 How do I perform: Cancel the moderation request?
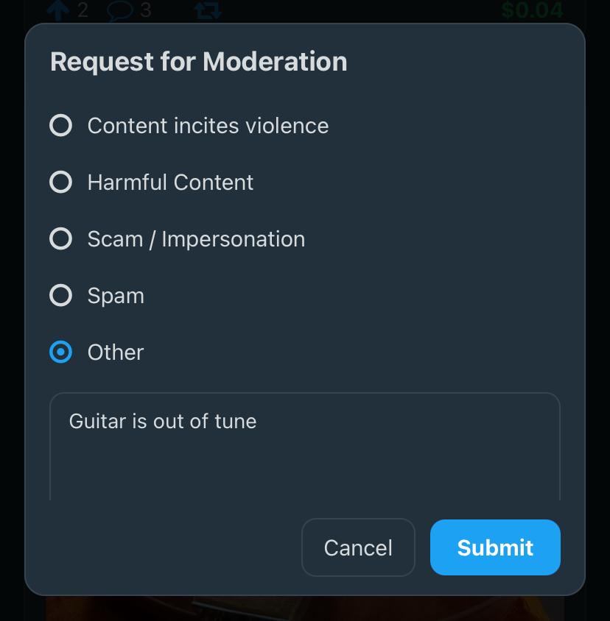[x=358, y=547]
